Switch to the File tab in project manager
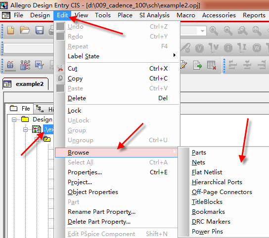The height and width of the screenshot is (238, 269). coord(20,109)
